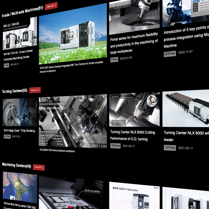Open the NLX 2500Y demonstration workpiece thumbnail
Image resolution: width=209 pixels, height=209 pixels.
73,122
